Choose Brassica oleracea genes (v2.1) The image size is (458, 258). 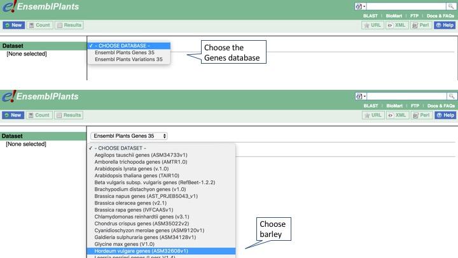pyautogui.click(x=161, y=203)
